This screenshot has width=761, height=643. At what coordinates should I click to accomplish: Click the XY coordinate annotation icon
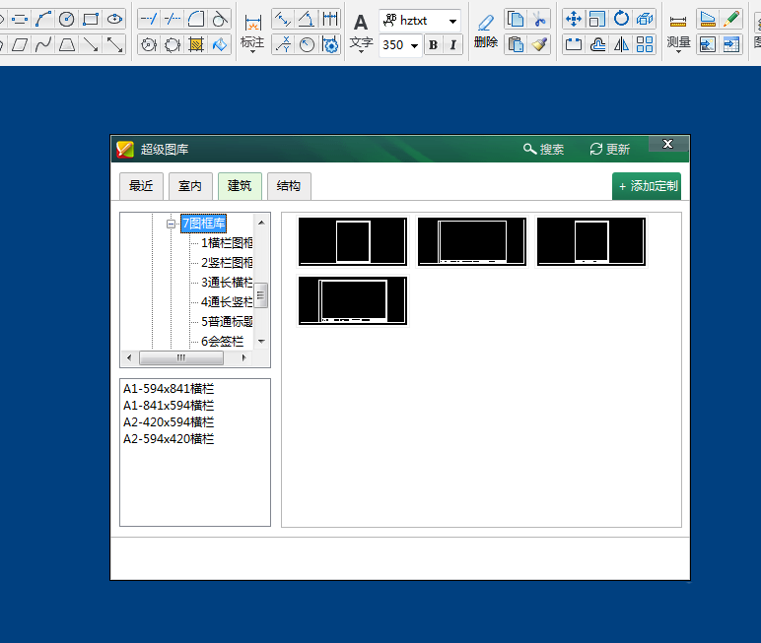click(283, 45)
